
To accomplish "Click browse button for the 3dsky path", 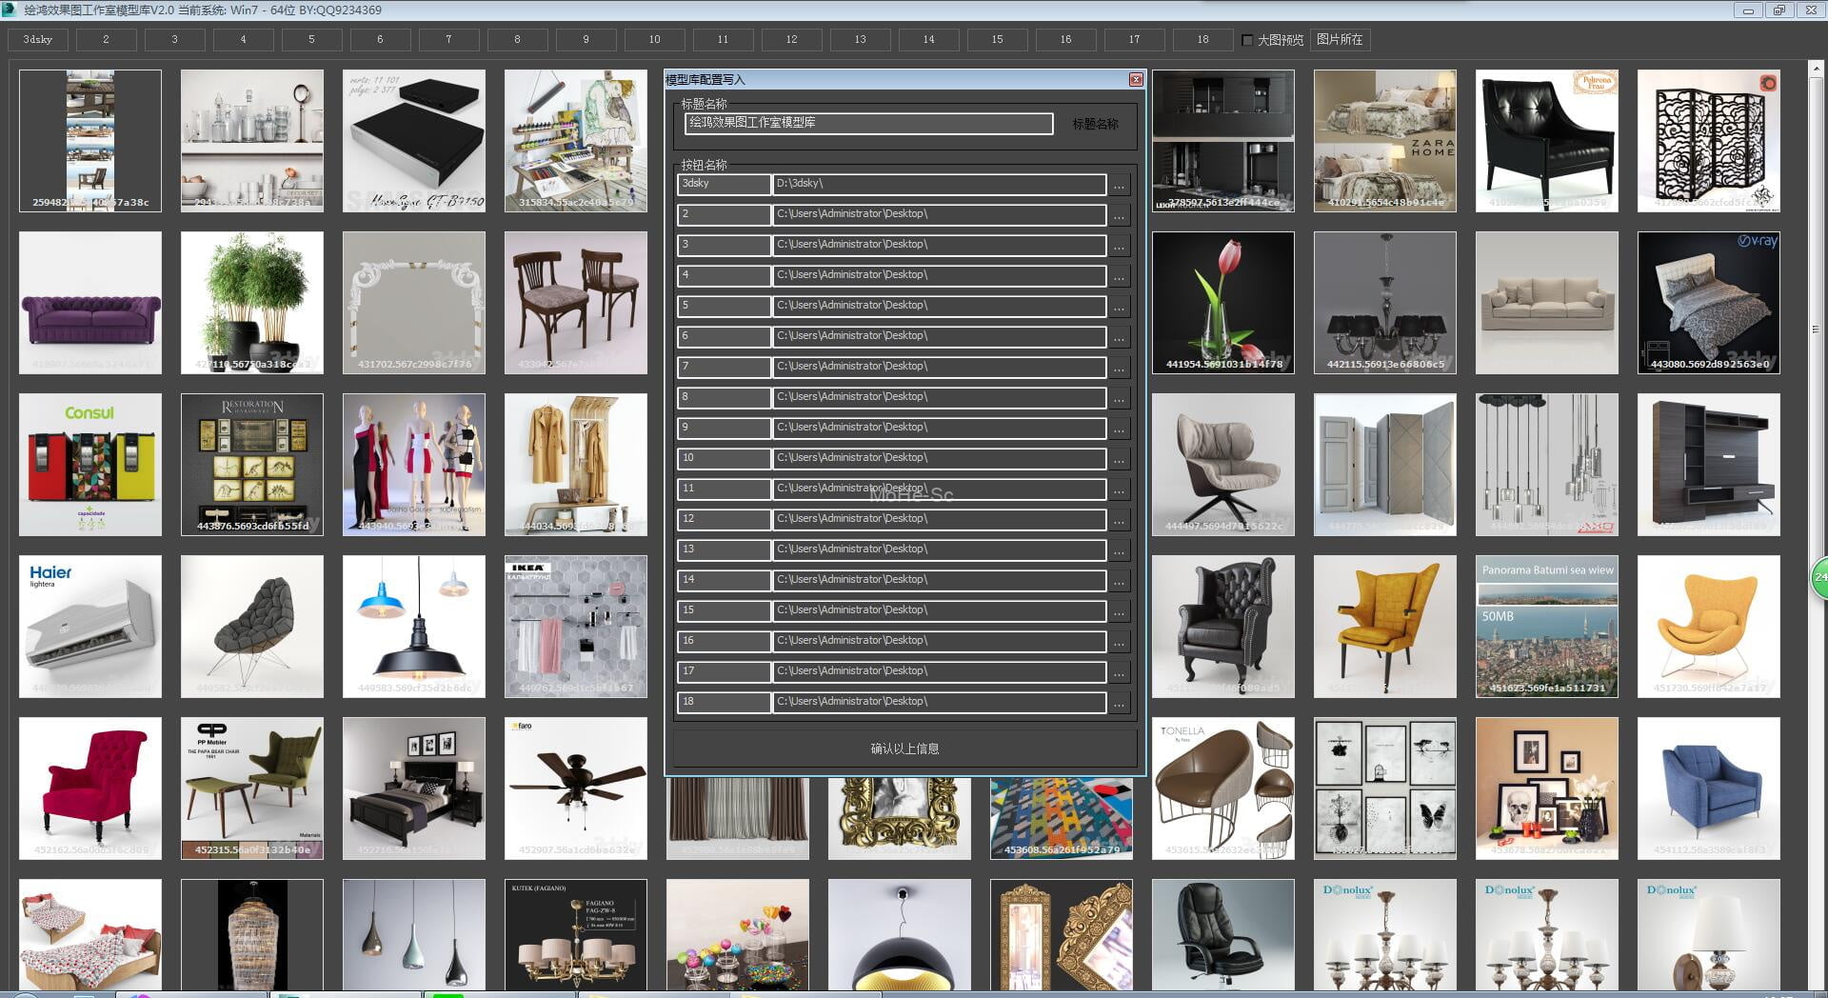I will click(1119, 185).
